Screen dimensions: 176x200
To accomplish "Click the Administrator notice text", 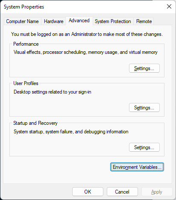I will tap(87, 34).
